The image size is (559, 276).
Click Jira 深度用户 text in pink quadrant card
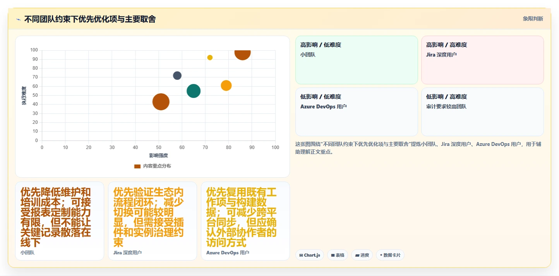click(441, 55)
